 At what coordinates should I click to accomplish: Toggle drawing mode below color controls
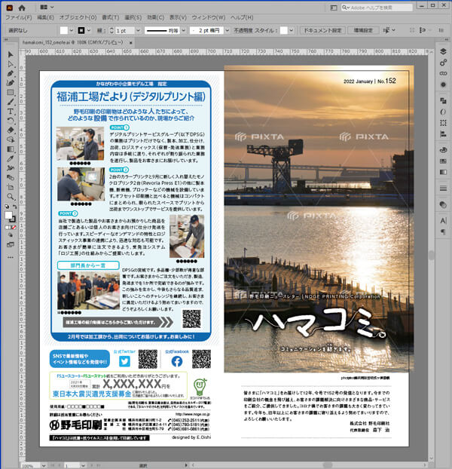[11, 235]
